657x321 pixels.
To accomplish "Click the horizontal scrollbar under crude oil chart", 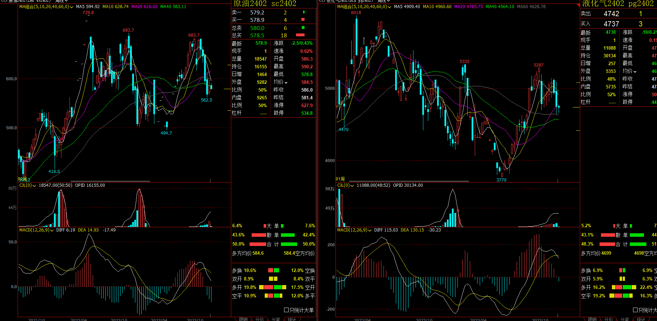I will click(110, 181).
